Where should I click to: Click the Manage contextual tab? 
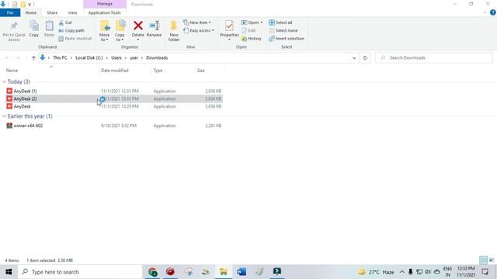coord(105,4)
